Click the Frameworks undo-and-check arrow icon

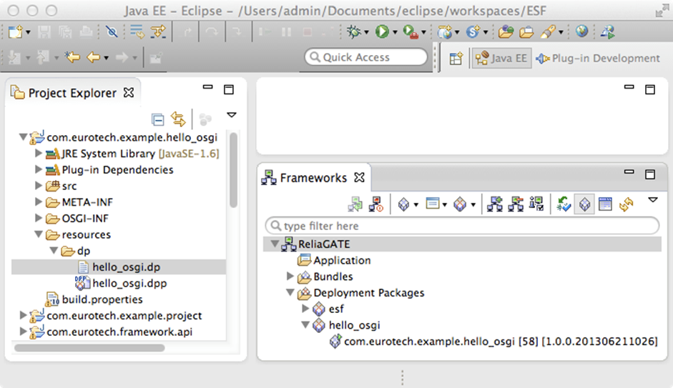pyautogui.click(x=564, y=204)
